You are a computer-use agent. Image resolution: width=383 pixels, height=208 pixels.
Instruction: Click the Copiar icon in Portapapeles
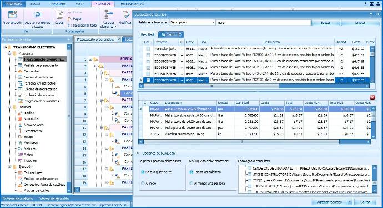point(59,14)
